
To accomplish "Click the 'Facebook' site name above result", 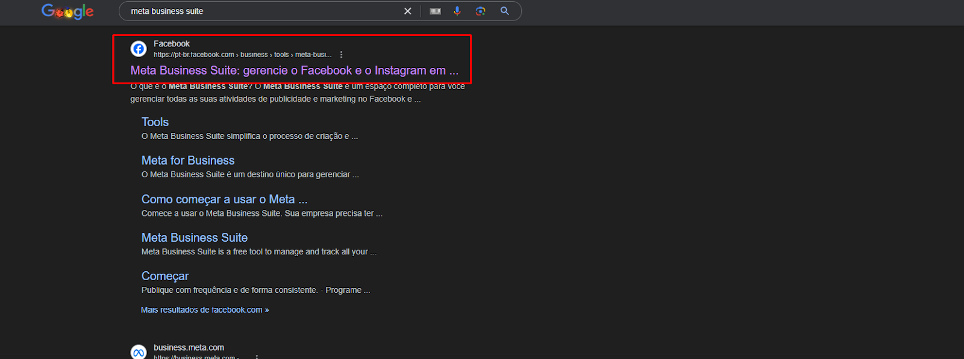I will tap(172, 44).
